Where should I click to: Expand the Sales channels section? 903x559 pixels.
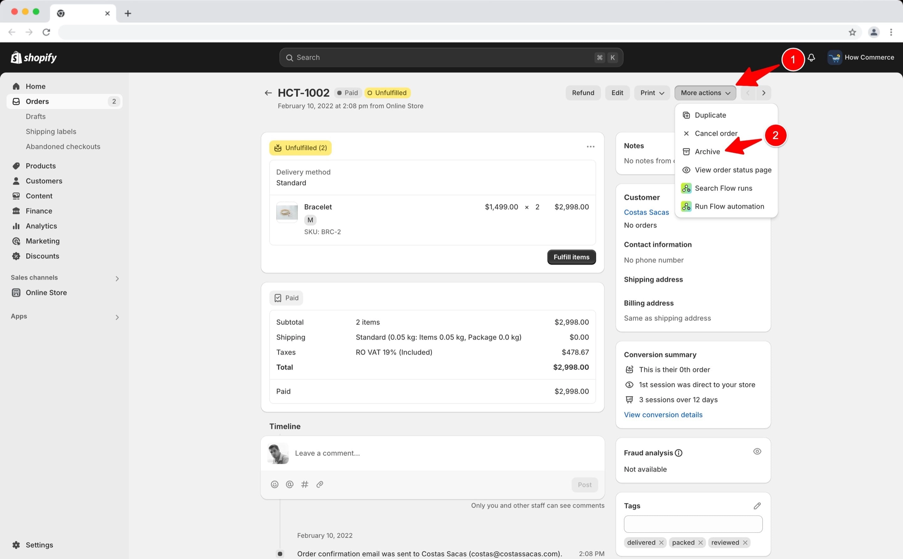117,278
